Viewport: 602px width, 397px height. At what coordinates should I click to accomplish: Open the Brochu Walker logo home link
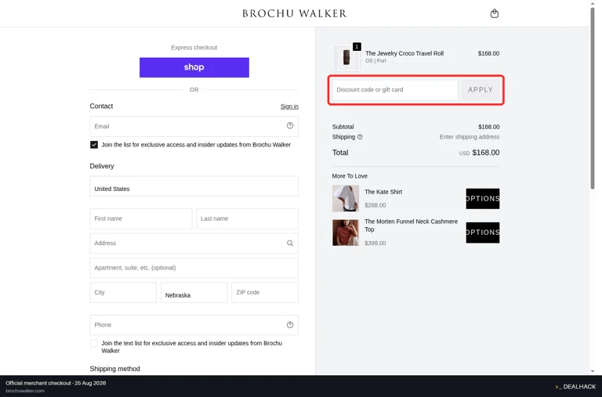(x=295, y=14)
